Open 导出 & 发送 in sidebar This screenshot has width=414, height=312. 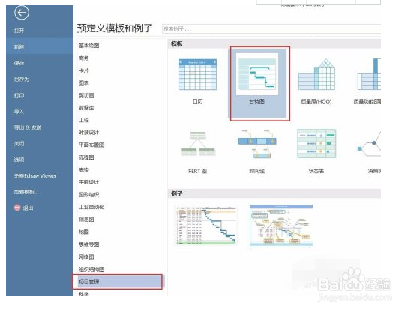(x=28, y=127)
